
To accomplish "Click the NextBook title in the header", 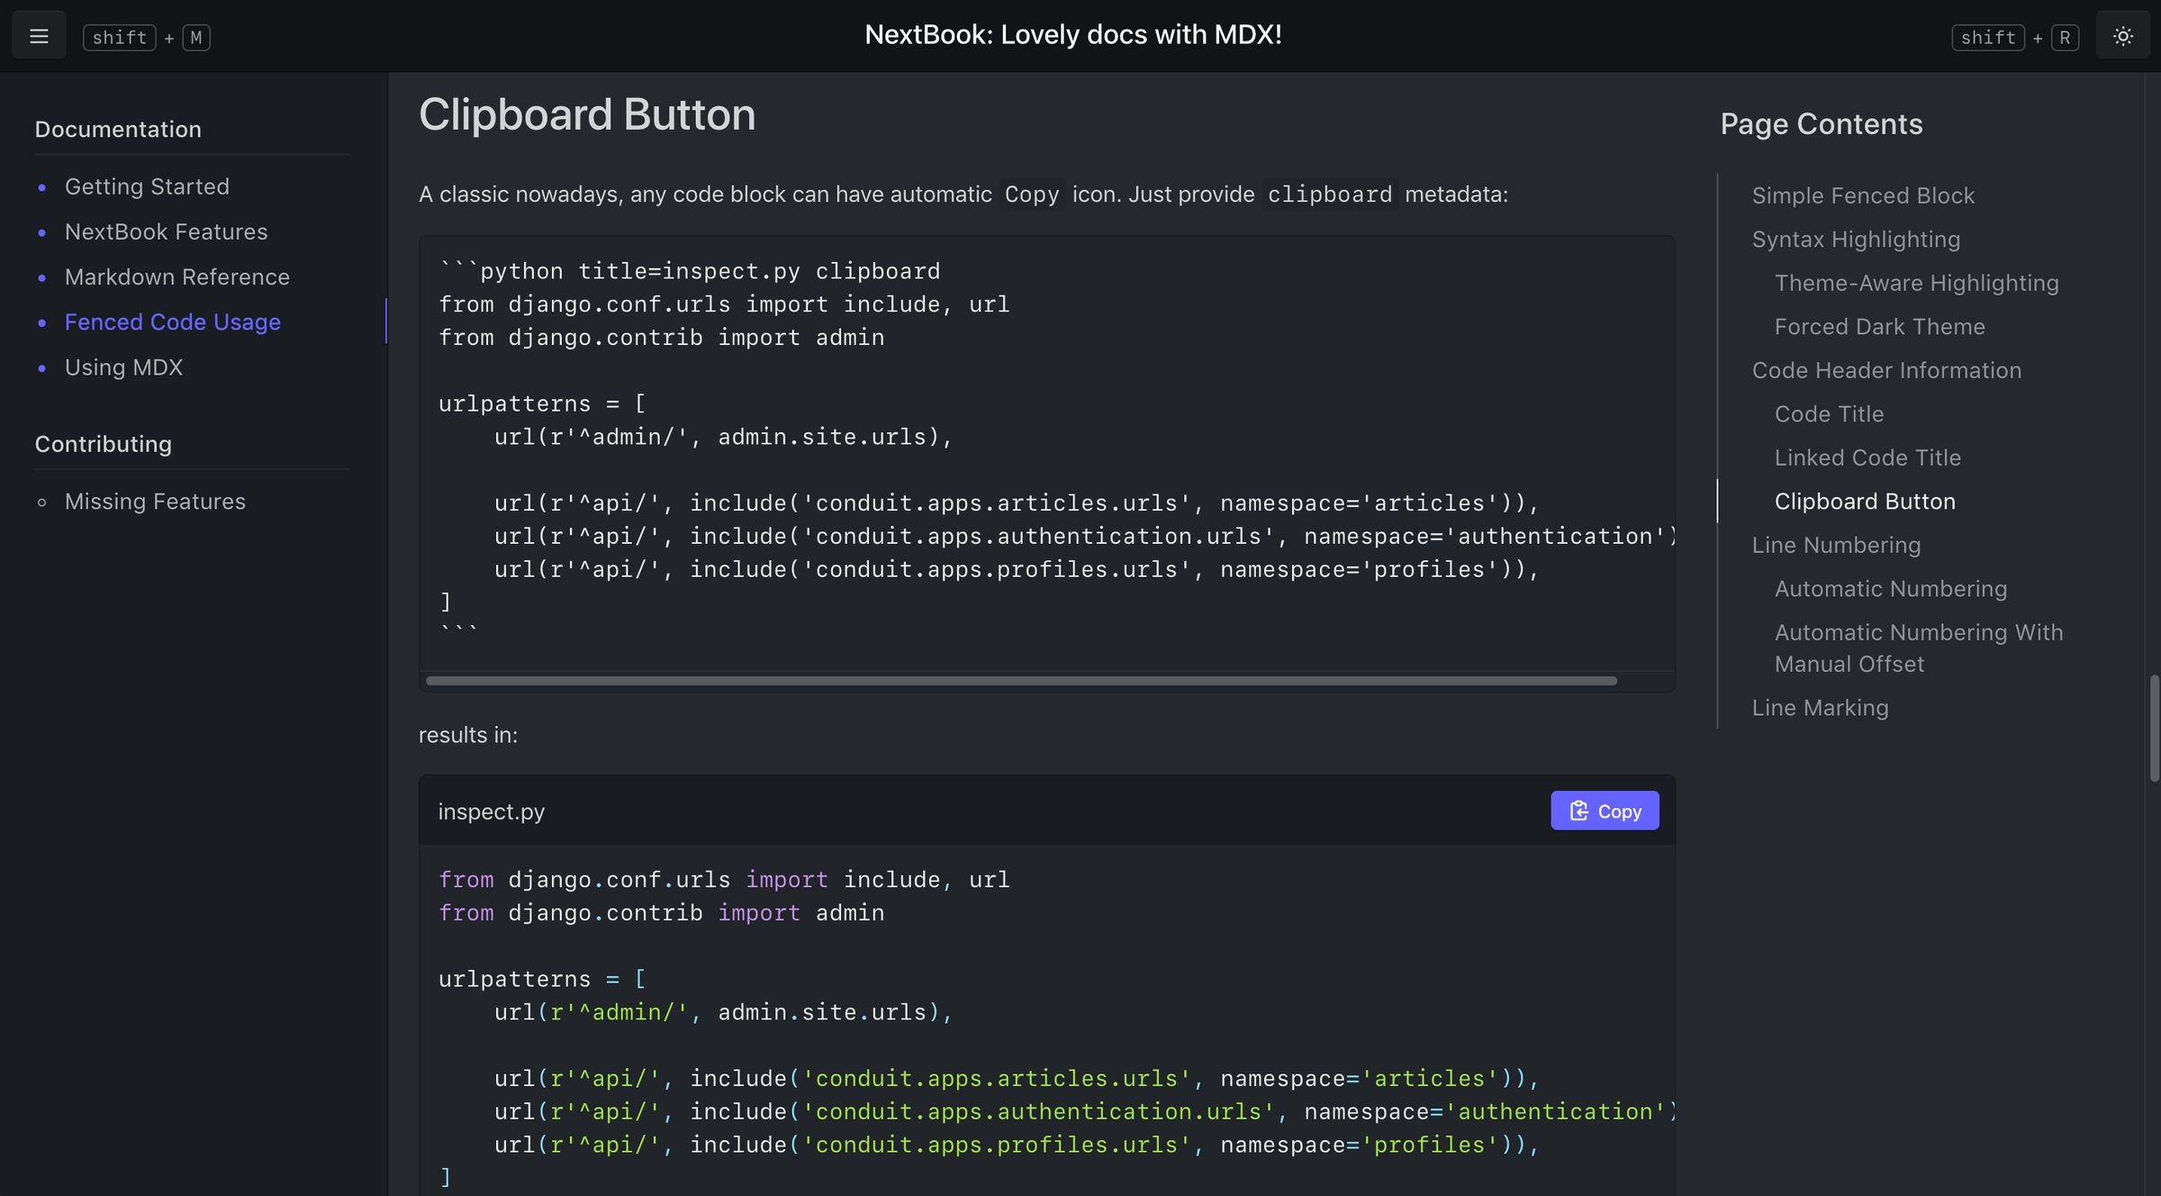I will click(x=1073, y=34).
